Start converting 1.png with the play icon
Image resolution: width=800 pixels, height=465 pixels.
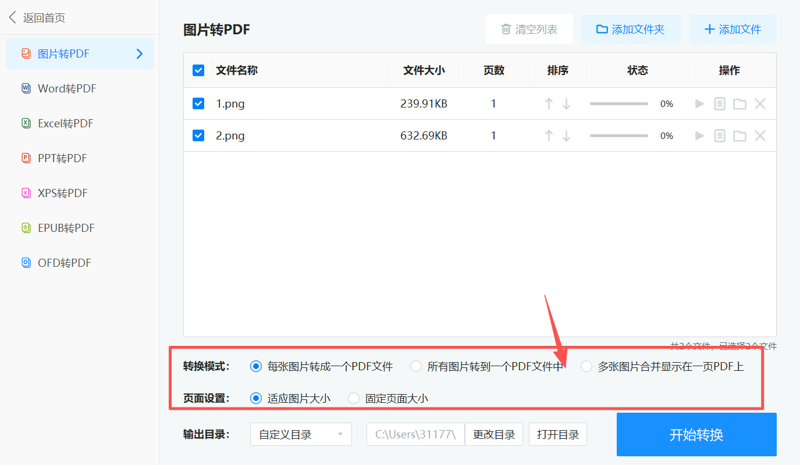[x=700, y=104]
